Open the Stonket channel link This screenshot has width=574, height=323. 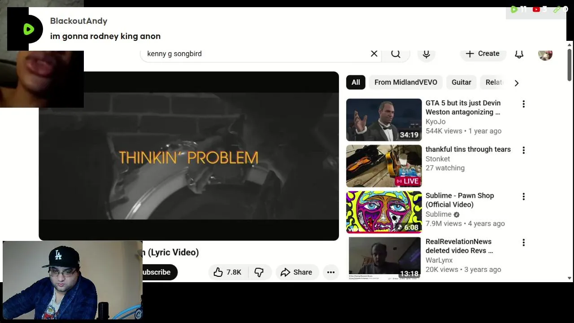click(438, 159)
